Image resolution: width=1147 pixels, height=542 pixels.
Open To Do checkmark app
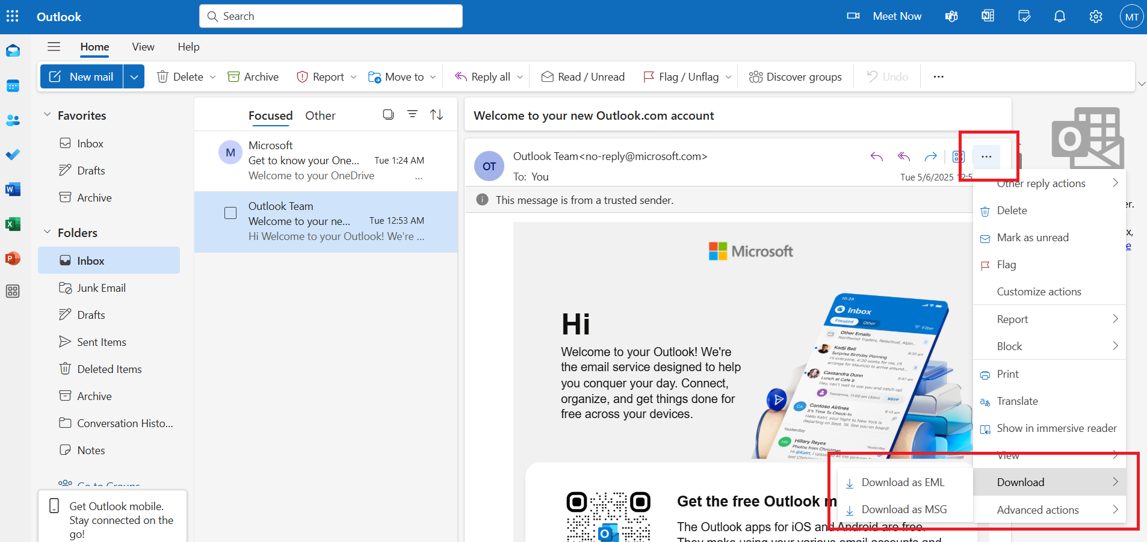click(13, 155)
